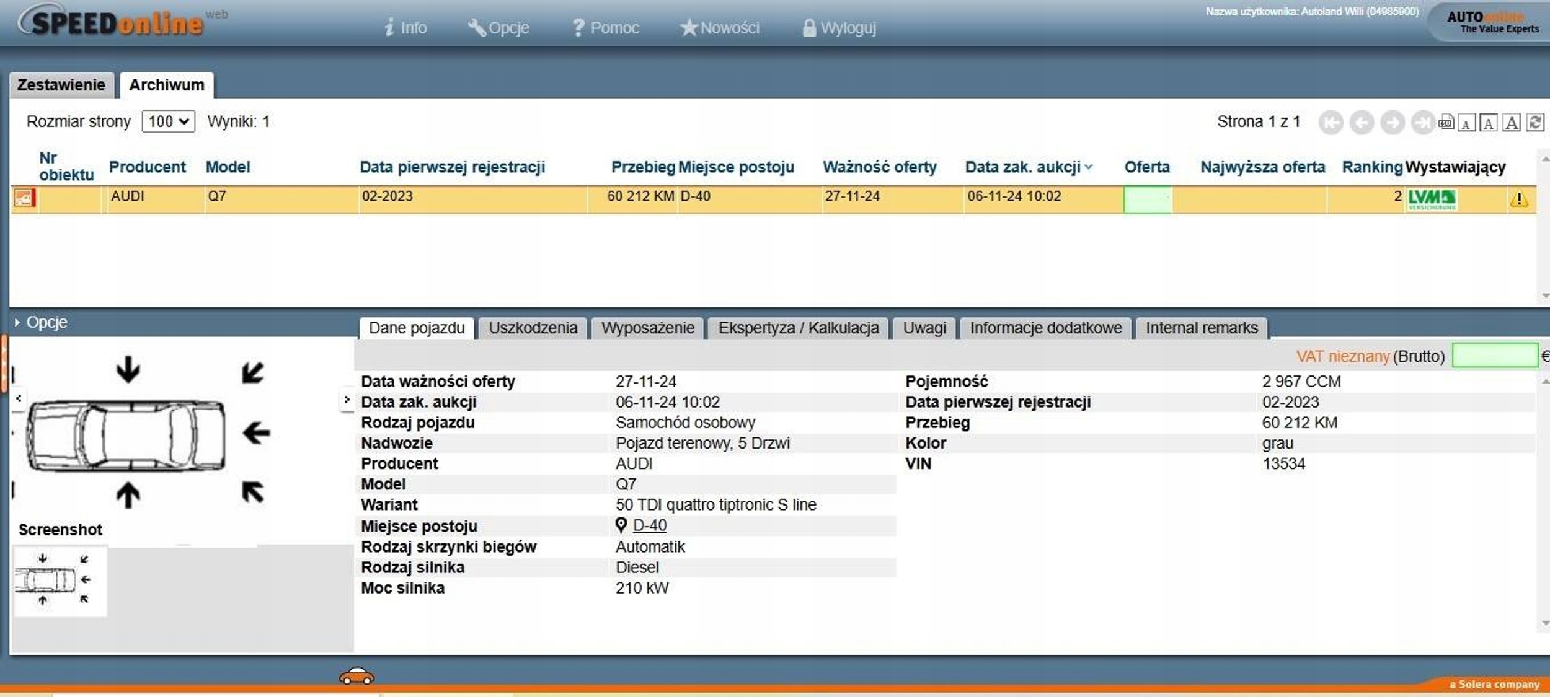This screenshot has width=1550, height=697.
Task: Click the green Brutto offer input field
Action: pyautogui.click(x=1494, y=356)
